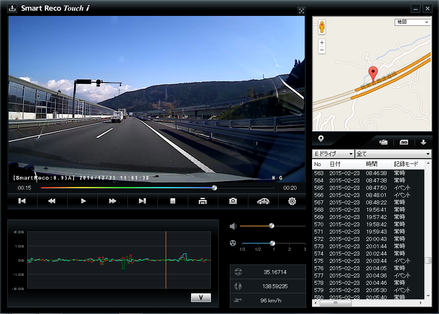Click the video progress slider handle
439x314 pixels.
(214, 188)
